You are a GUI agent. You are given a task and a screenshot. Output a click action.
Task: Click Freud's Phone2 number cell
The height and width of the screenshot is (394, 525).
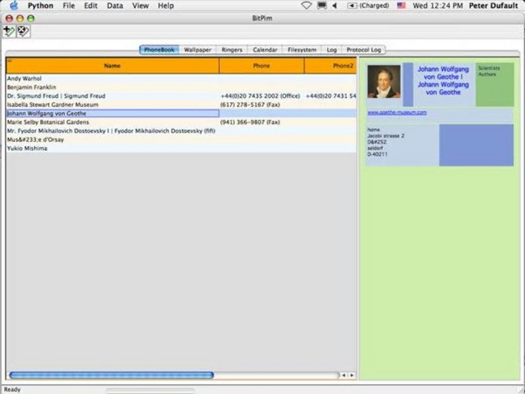point(331,96)
